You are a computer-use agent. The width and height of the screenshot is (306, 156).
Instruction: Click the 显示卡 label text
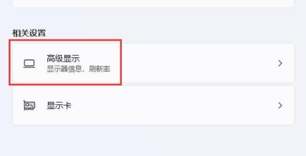click(x=59, y=105)
